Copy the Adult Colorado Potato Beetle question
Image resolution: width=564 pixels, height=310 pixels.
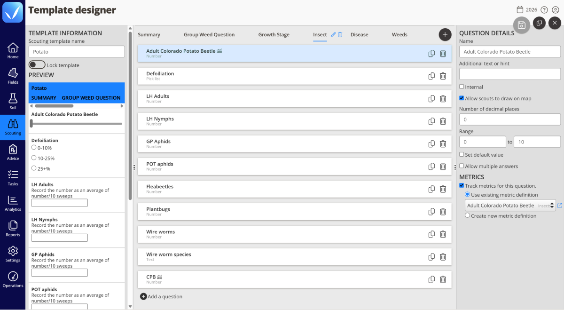point(431,54)
